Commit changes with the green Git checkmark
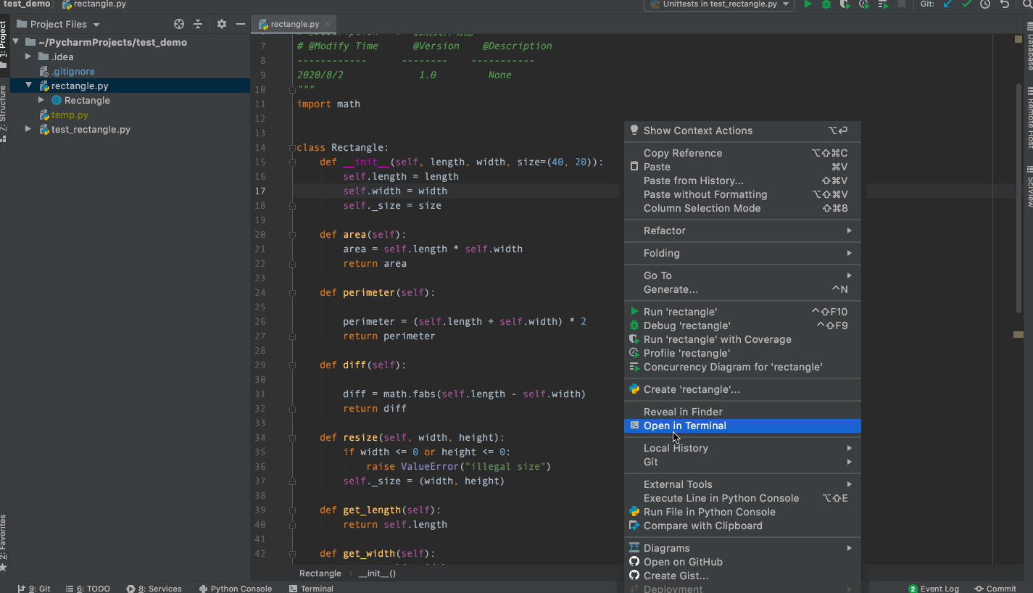 coord(966,4)
